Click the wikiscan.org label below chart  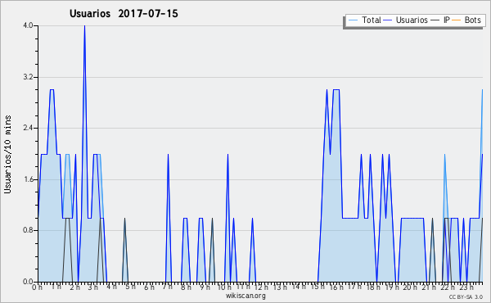(x=245, y=296)
